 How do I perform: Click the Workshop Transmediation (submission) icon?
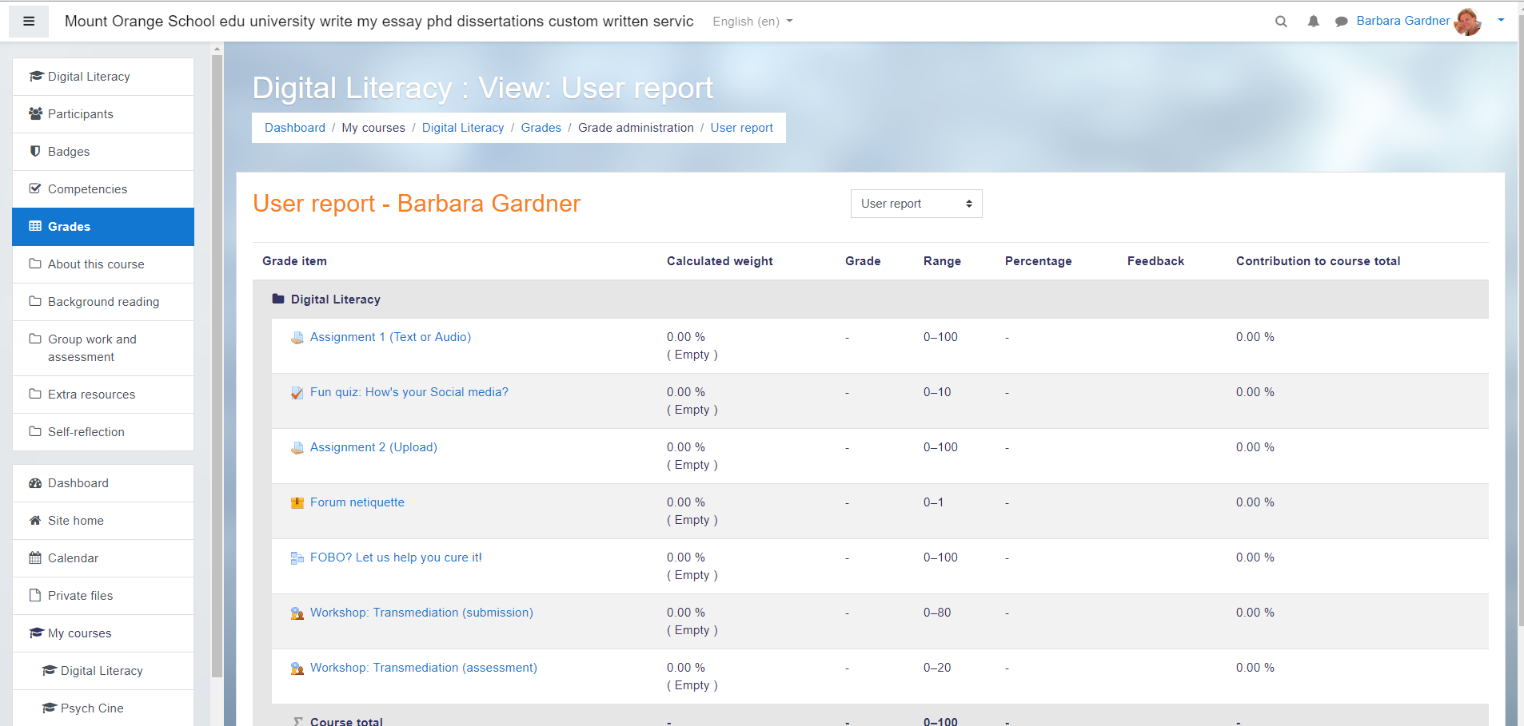tap(297, 613)
